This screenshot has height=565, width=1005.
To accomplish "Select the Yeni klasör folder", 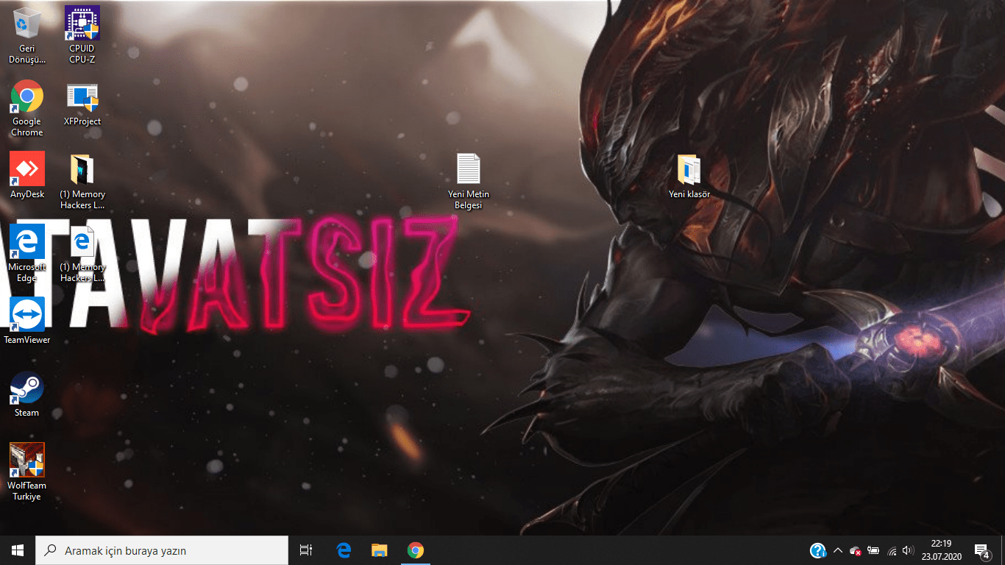I will (689, 177).
